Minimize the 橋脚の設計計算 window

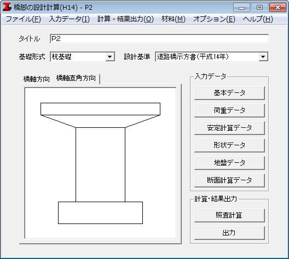point(241,8)
